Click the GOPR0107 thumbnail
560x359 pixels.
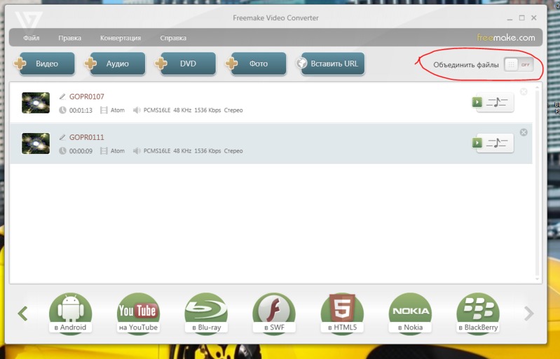(36, 103)
